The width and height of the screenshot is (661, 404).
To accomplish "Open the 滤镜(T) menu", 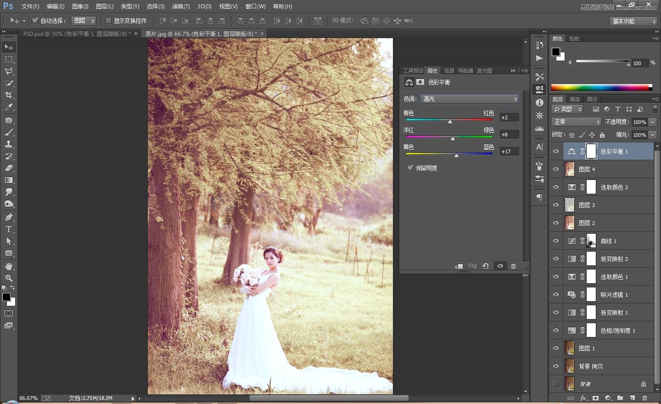I will [180, 6].
